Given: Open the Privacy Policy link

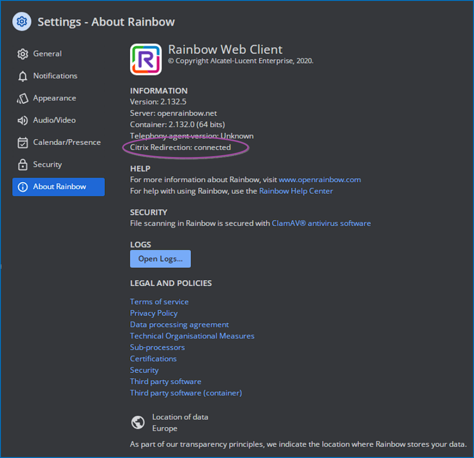Looking at the screenshot, I should (x=153, y=313).
